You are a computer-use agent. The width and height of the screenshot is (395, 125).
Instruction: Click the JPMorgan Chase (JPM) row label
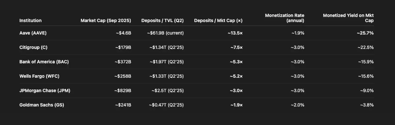click(45, 90)
